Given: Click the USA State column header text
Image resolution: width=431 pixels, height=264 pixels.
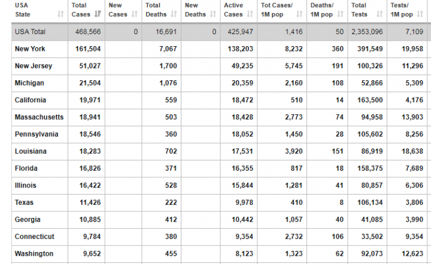Looking at the screenshot, I should 23,10.
